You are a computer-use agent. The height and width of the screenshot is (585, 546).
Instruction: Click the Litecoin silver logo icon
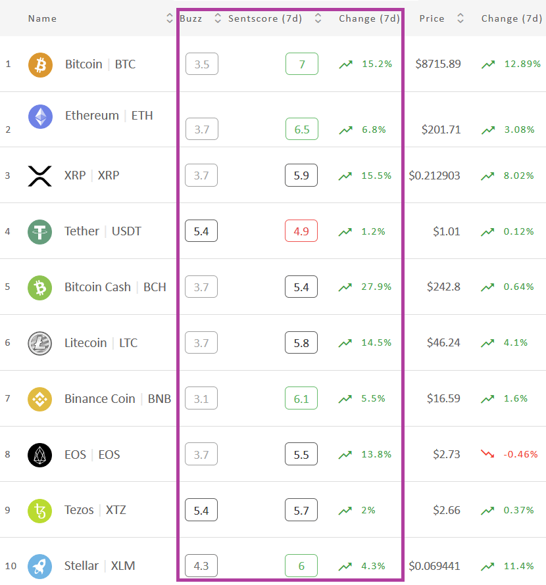pyautogui.click(x=39, y=343)
